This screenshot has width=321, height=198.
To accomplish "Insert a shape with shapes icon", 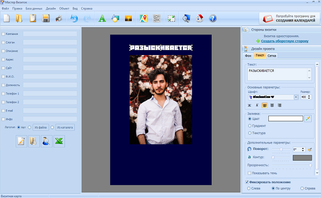I will coord(115,18).
